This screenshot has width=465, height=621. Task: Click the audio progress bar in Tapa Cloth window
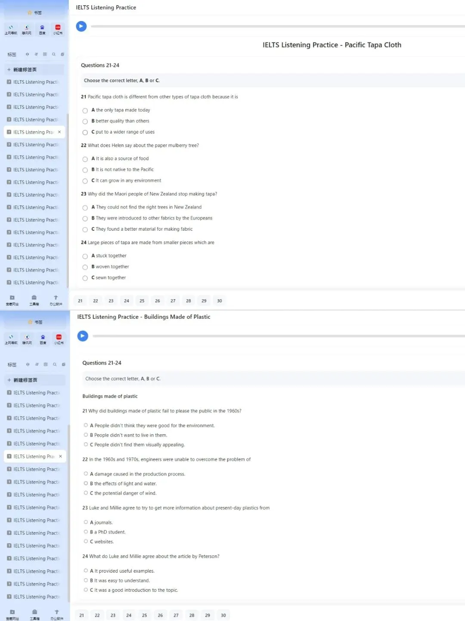[x=278, y=26]
